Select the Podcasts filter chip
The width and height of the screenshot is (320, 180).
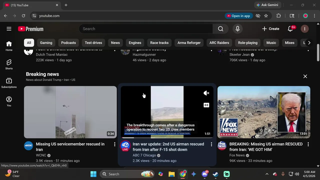pyautogui.click(x=68, y=43)
